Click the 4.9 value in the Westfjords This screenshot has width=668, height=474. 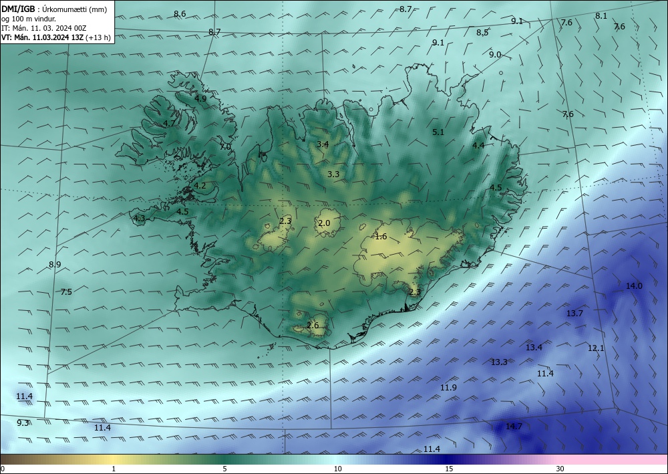[x=200, y=98]
